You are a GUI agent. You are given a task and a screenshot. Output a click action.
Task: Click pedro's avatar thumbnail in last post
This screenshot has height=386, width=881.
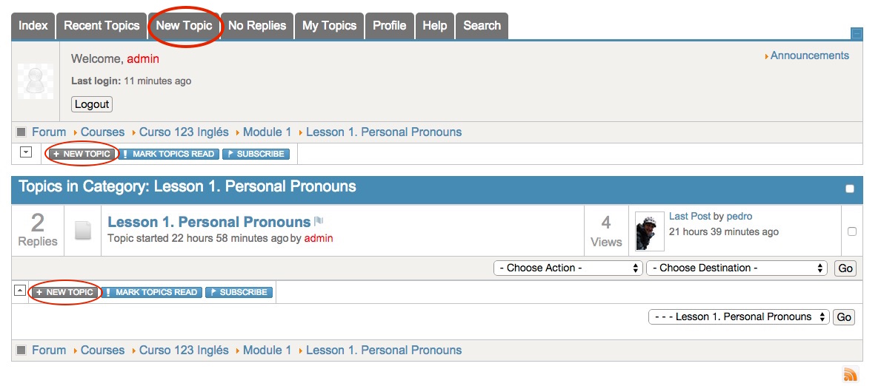point(650,231)
